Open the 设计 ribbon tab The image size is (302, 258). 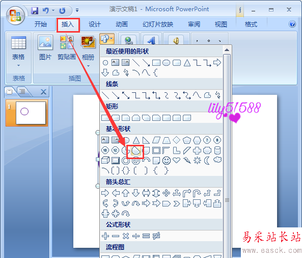pyautogui.click(x=95, y=24)
